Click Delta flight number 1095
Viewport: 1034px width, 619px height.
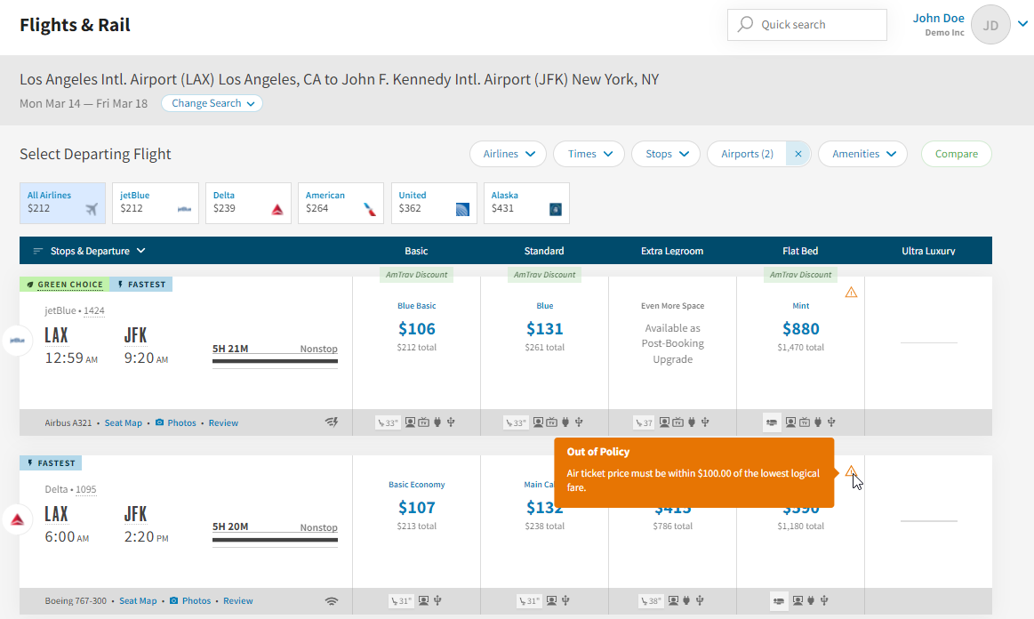point(85,490)
